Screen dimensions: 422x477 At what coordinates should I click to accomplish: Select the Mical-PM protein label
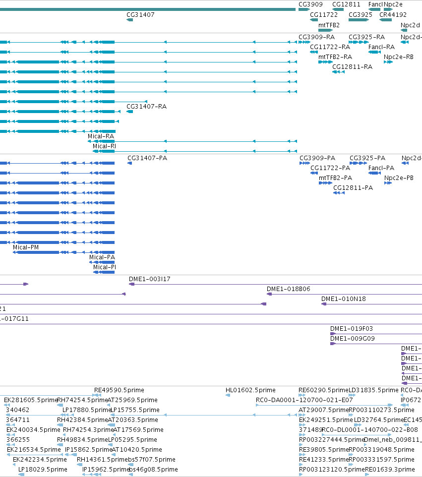tap(26, 247)
